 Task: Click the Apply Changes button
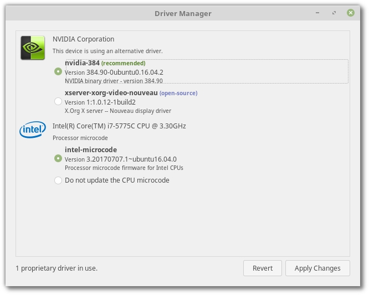[317, 268]
